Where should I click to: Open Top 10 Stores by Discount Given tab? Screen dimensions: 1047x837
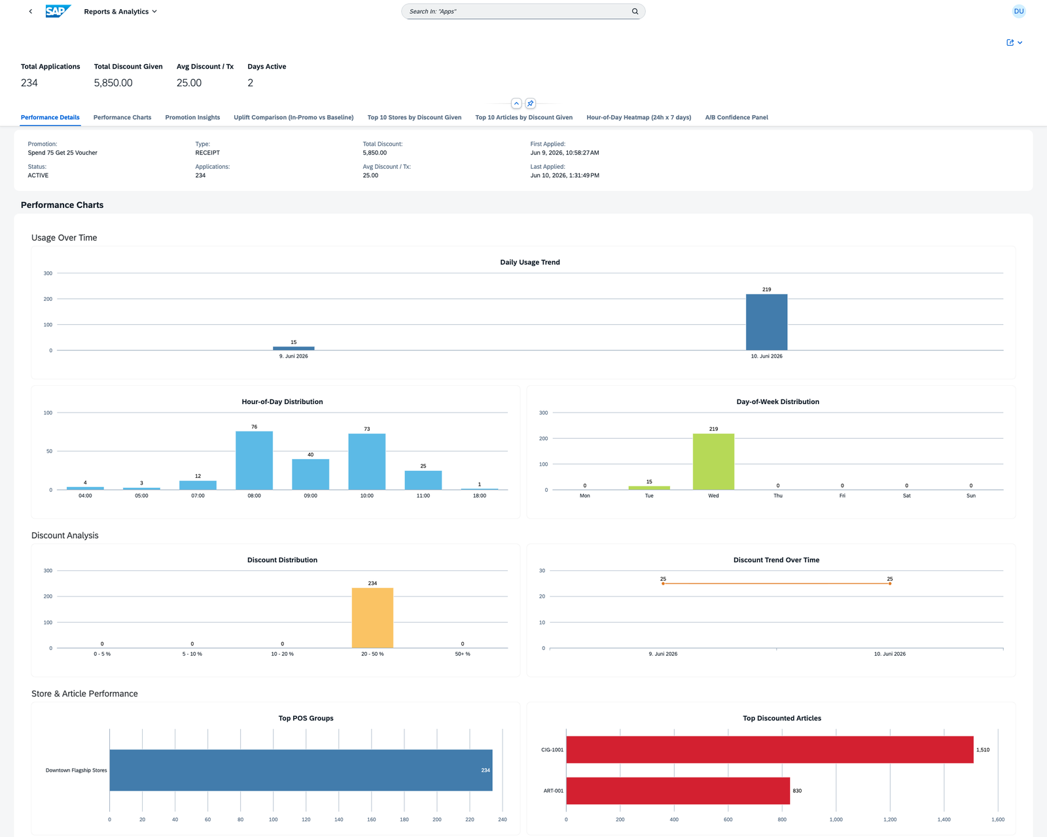tap(414, 118)
